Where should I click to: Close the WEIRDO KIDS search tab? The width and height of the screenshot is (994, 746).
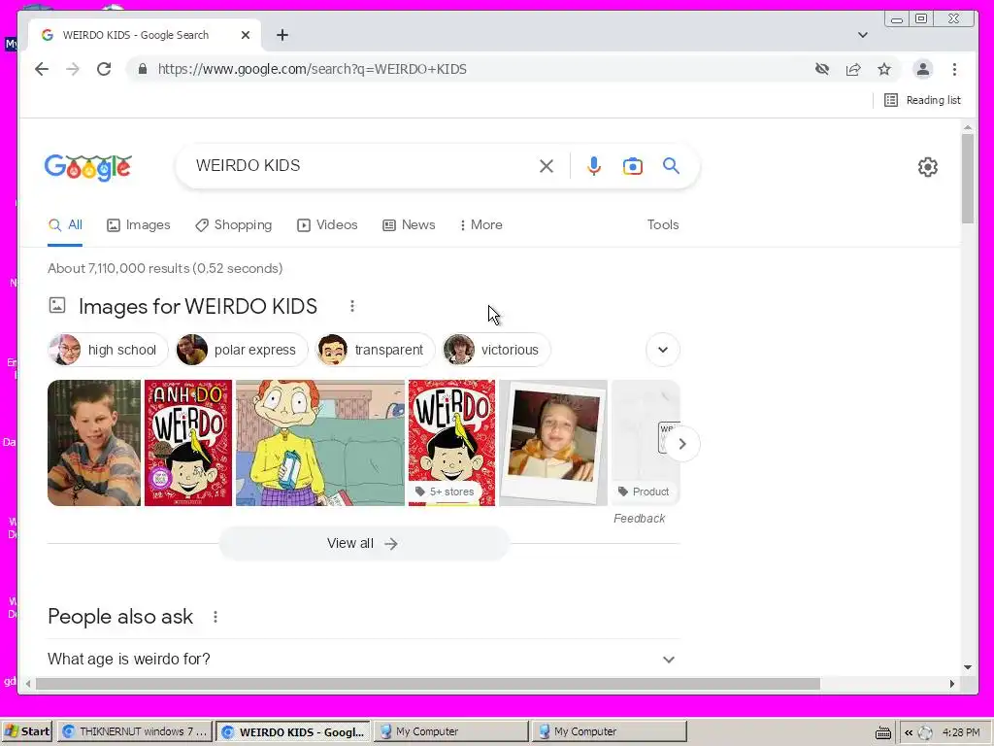click(246, 35)
